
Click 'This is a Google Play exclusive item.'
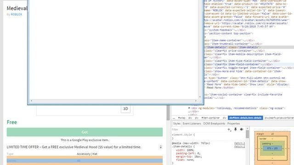pos(85,140)
